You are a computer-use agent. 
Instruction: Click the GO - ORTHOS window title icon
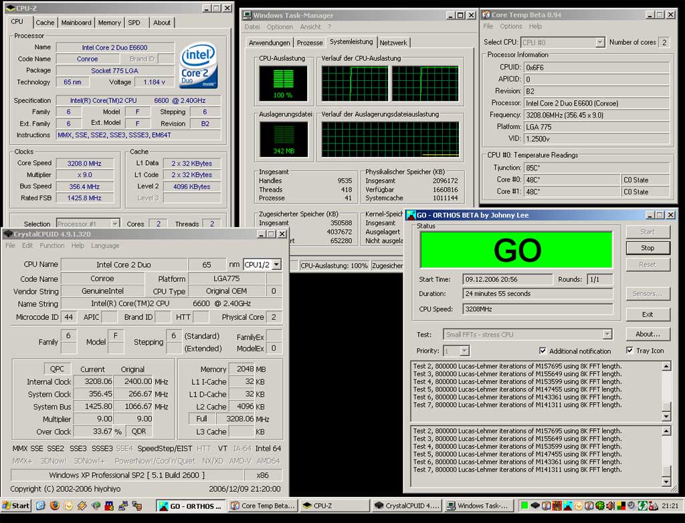point(411,215)
